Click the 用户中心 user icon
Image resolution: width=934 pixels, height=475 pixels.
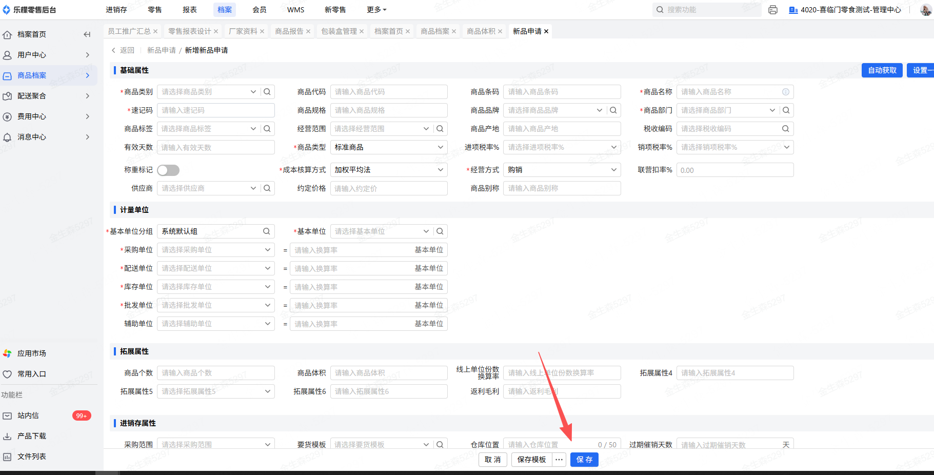[7, 55]
